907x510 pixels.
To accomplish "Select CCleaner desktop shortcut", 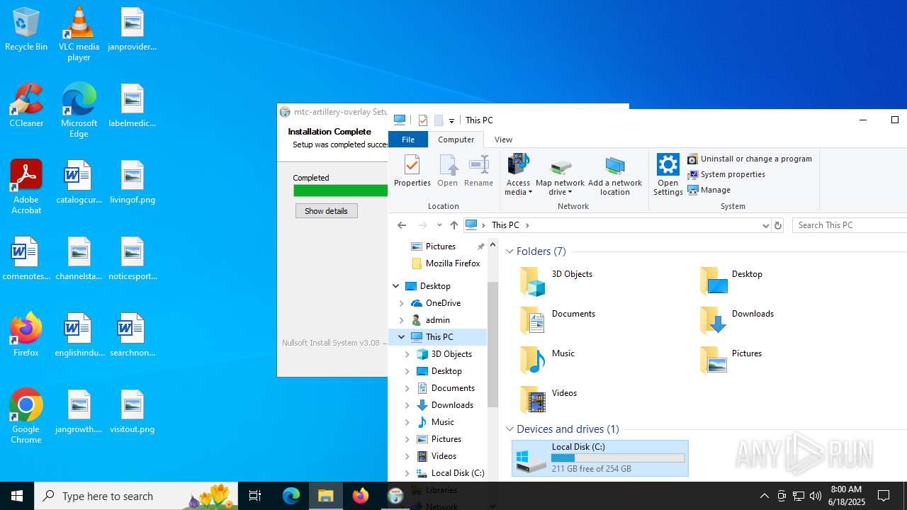I will click(x=26, y=106).
